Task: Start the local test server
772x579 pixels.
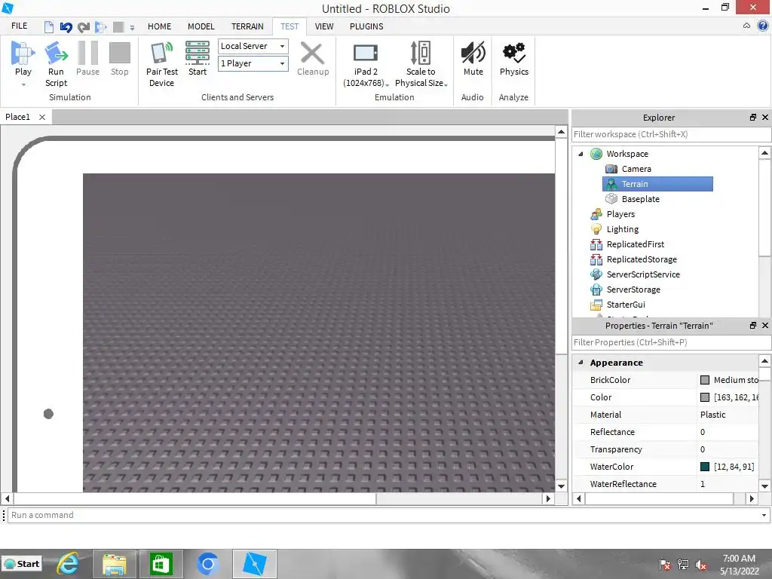Action: click(x=198, y=59)
